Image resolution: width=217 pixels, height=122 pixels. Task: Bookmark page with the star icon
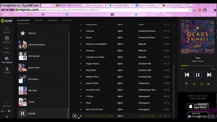tap(190, 10)
